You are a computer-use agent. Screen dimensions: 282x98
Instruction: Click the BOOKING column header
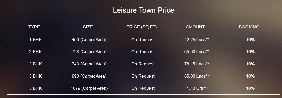coord(249,27)
